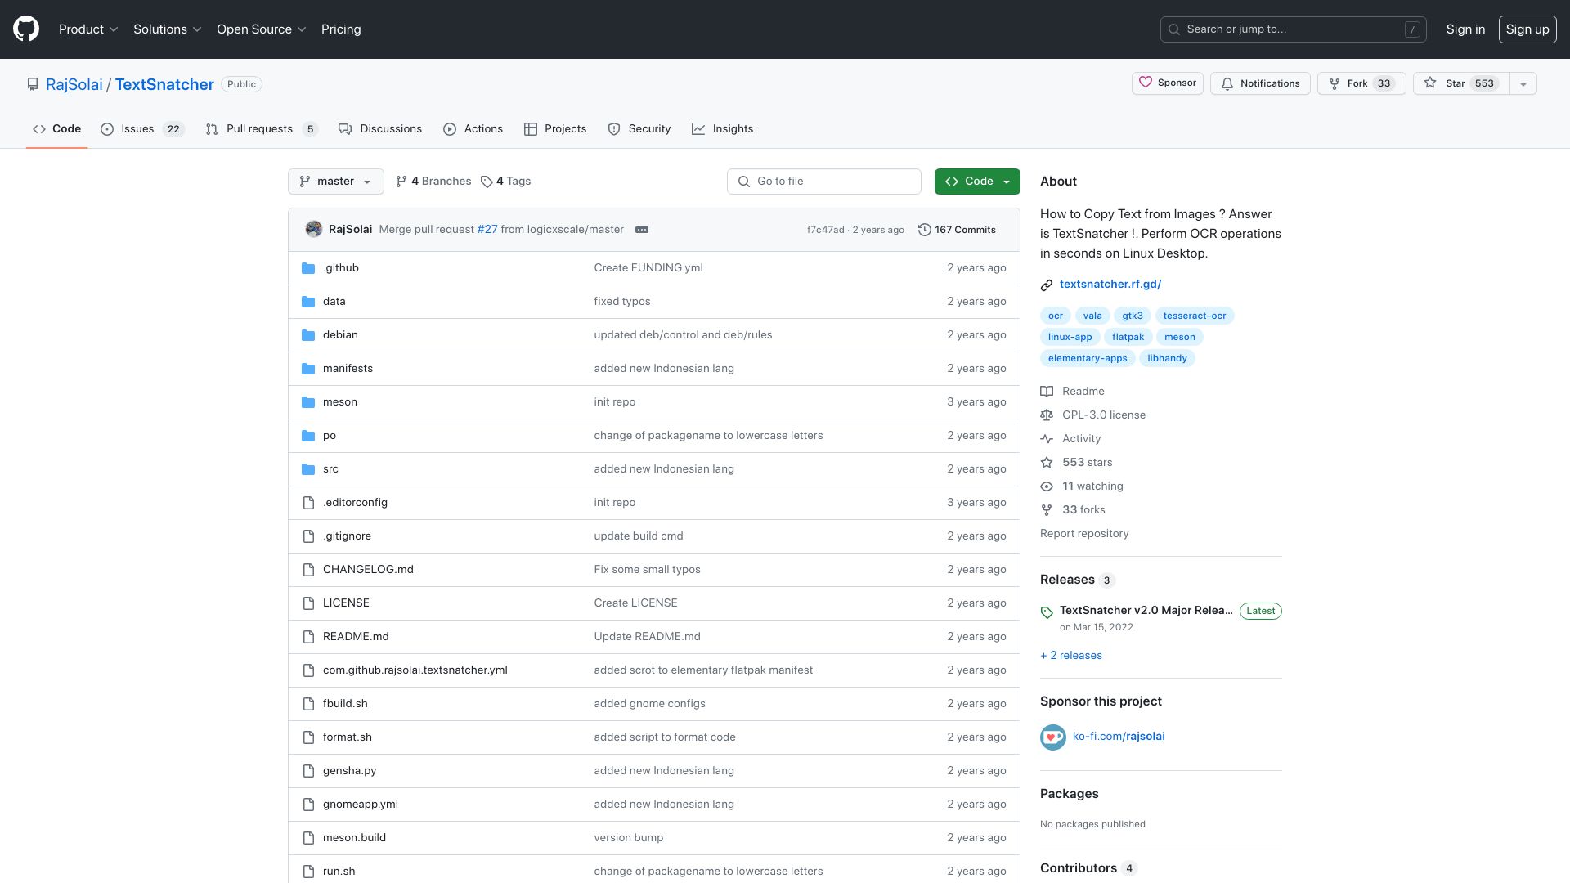Click the .editorconfig file icon
The image size is (1570, 883).
308,503
